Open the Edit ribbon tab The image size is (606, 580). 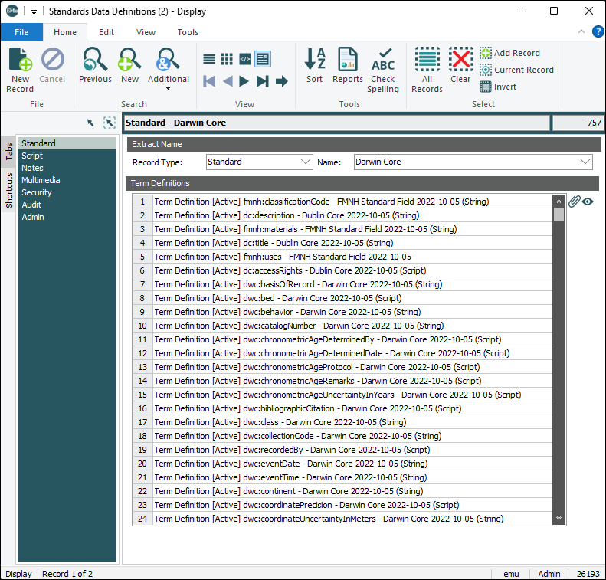(106, 32)
